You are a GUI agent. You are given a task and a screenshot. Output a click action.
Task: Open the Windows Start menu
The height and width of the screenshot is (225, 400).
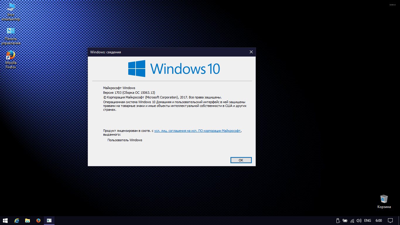pyautogui.click(x=5, y=220)
